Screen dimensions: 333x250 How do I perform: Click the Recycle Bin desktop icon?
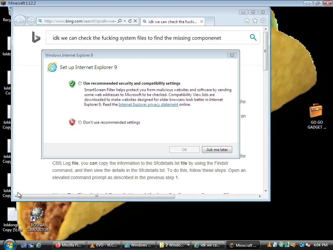[7, 15]
